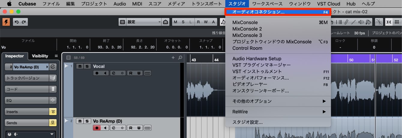Toggle the Snap on/off icon
402x138 pixels.
(389, 22)
